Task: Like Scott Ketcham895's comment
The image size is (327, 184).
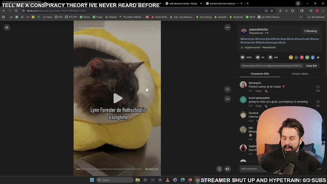Action: pos(318,102)
